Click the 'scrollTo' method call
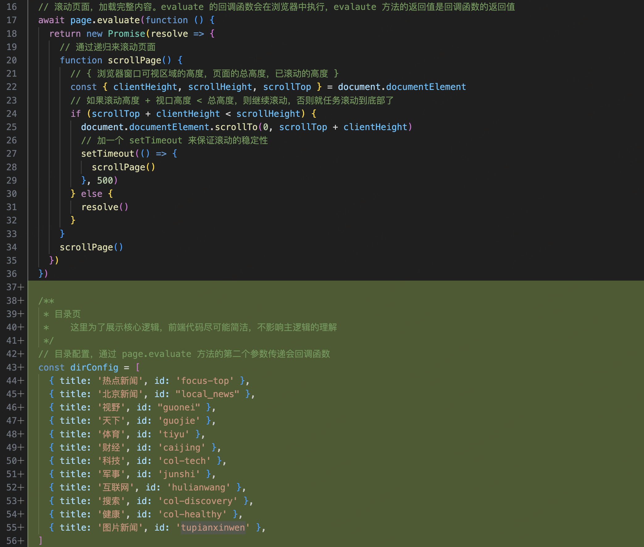Image resolution: width=644 pixels, height=547 pixels. (236, 127)
